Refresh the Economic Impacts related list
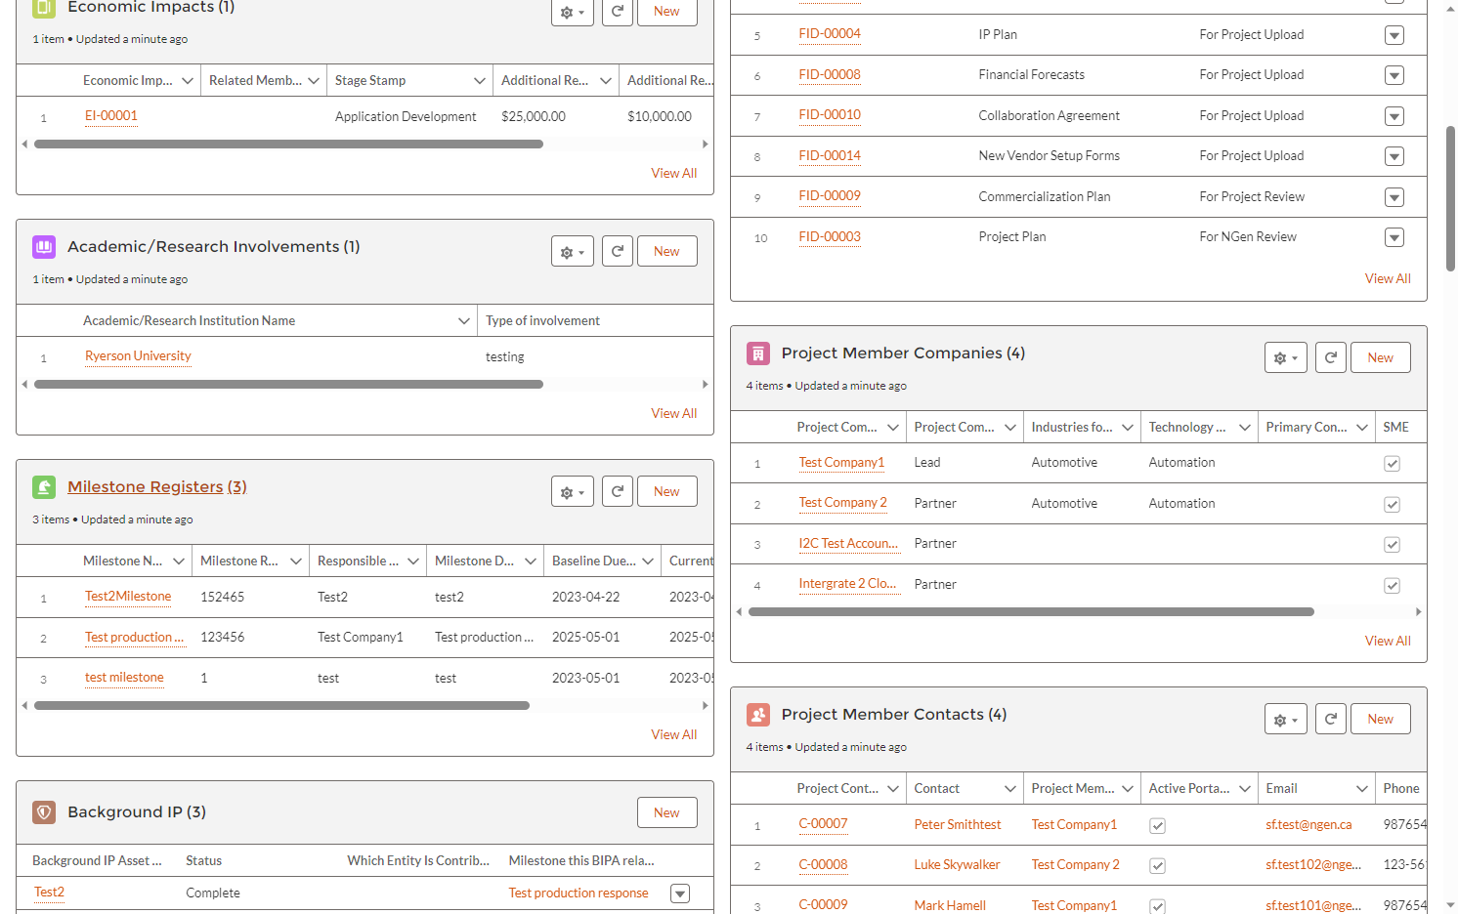 click(x=617, y=12)
